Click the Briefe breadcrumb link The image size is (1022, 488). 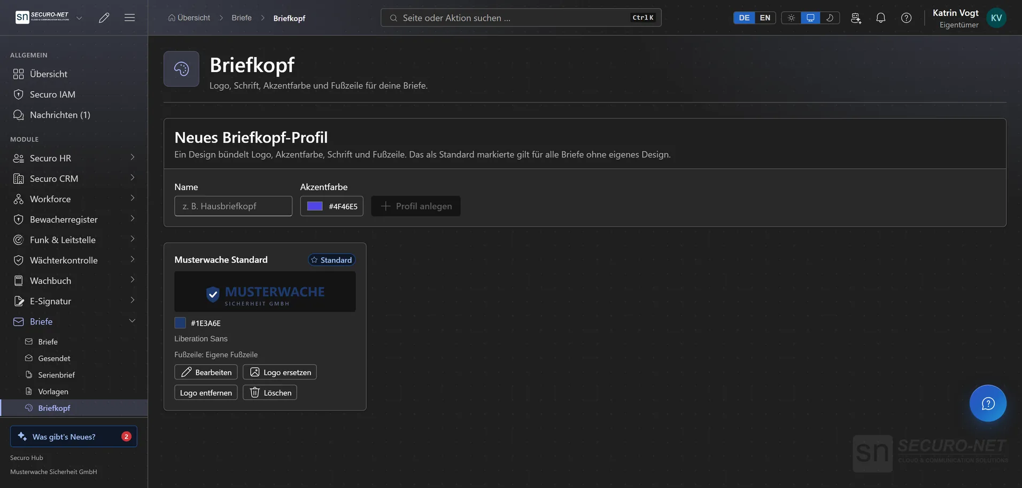[242, 18]
